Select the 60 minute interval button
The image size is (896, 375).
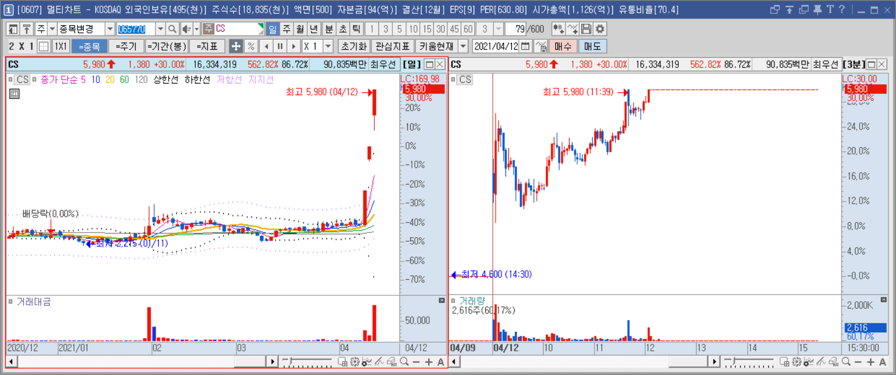469,29
